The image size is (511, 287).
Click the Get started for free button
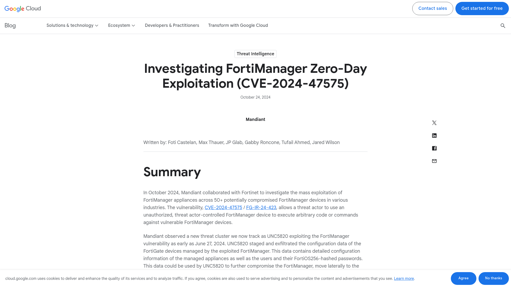482,9
